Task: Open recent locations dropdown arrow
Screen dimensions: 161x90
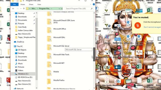Action: click(21, 8)
